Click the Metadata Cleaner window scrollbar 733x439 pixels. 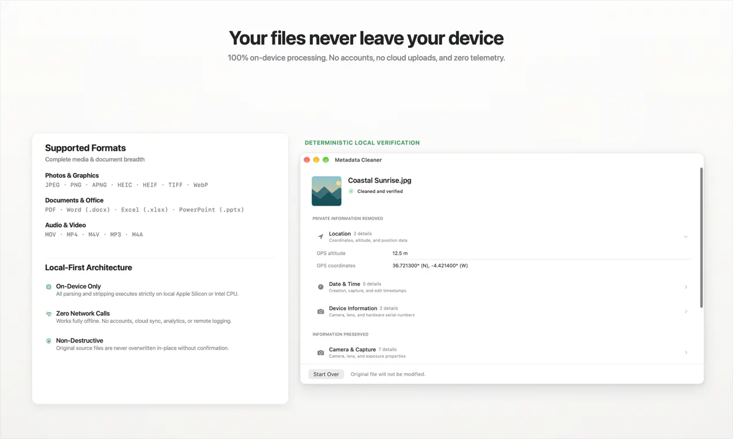701,237
